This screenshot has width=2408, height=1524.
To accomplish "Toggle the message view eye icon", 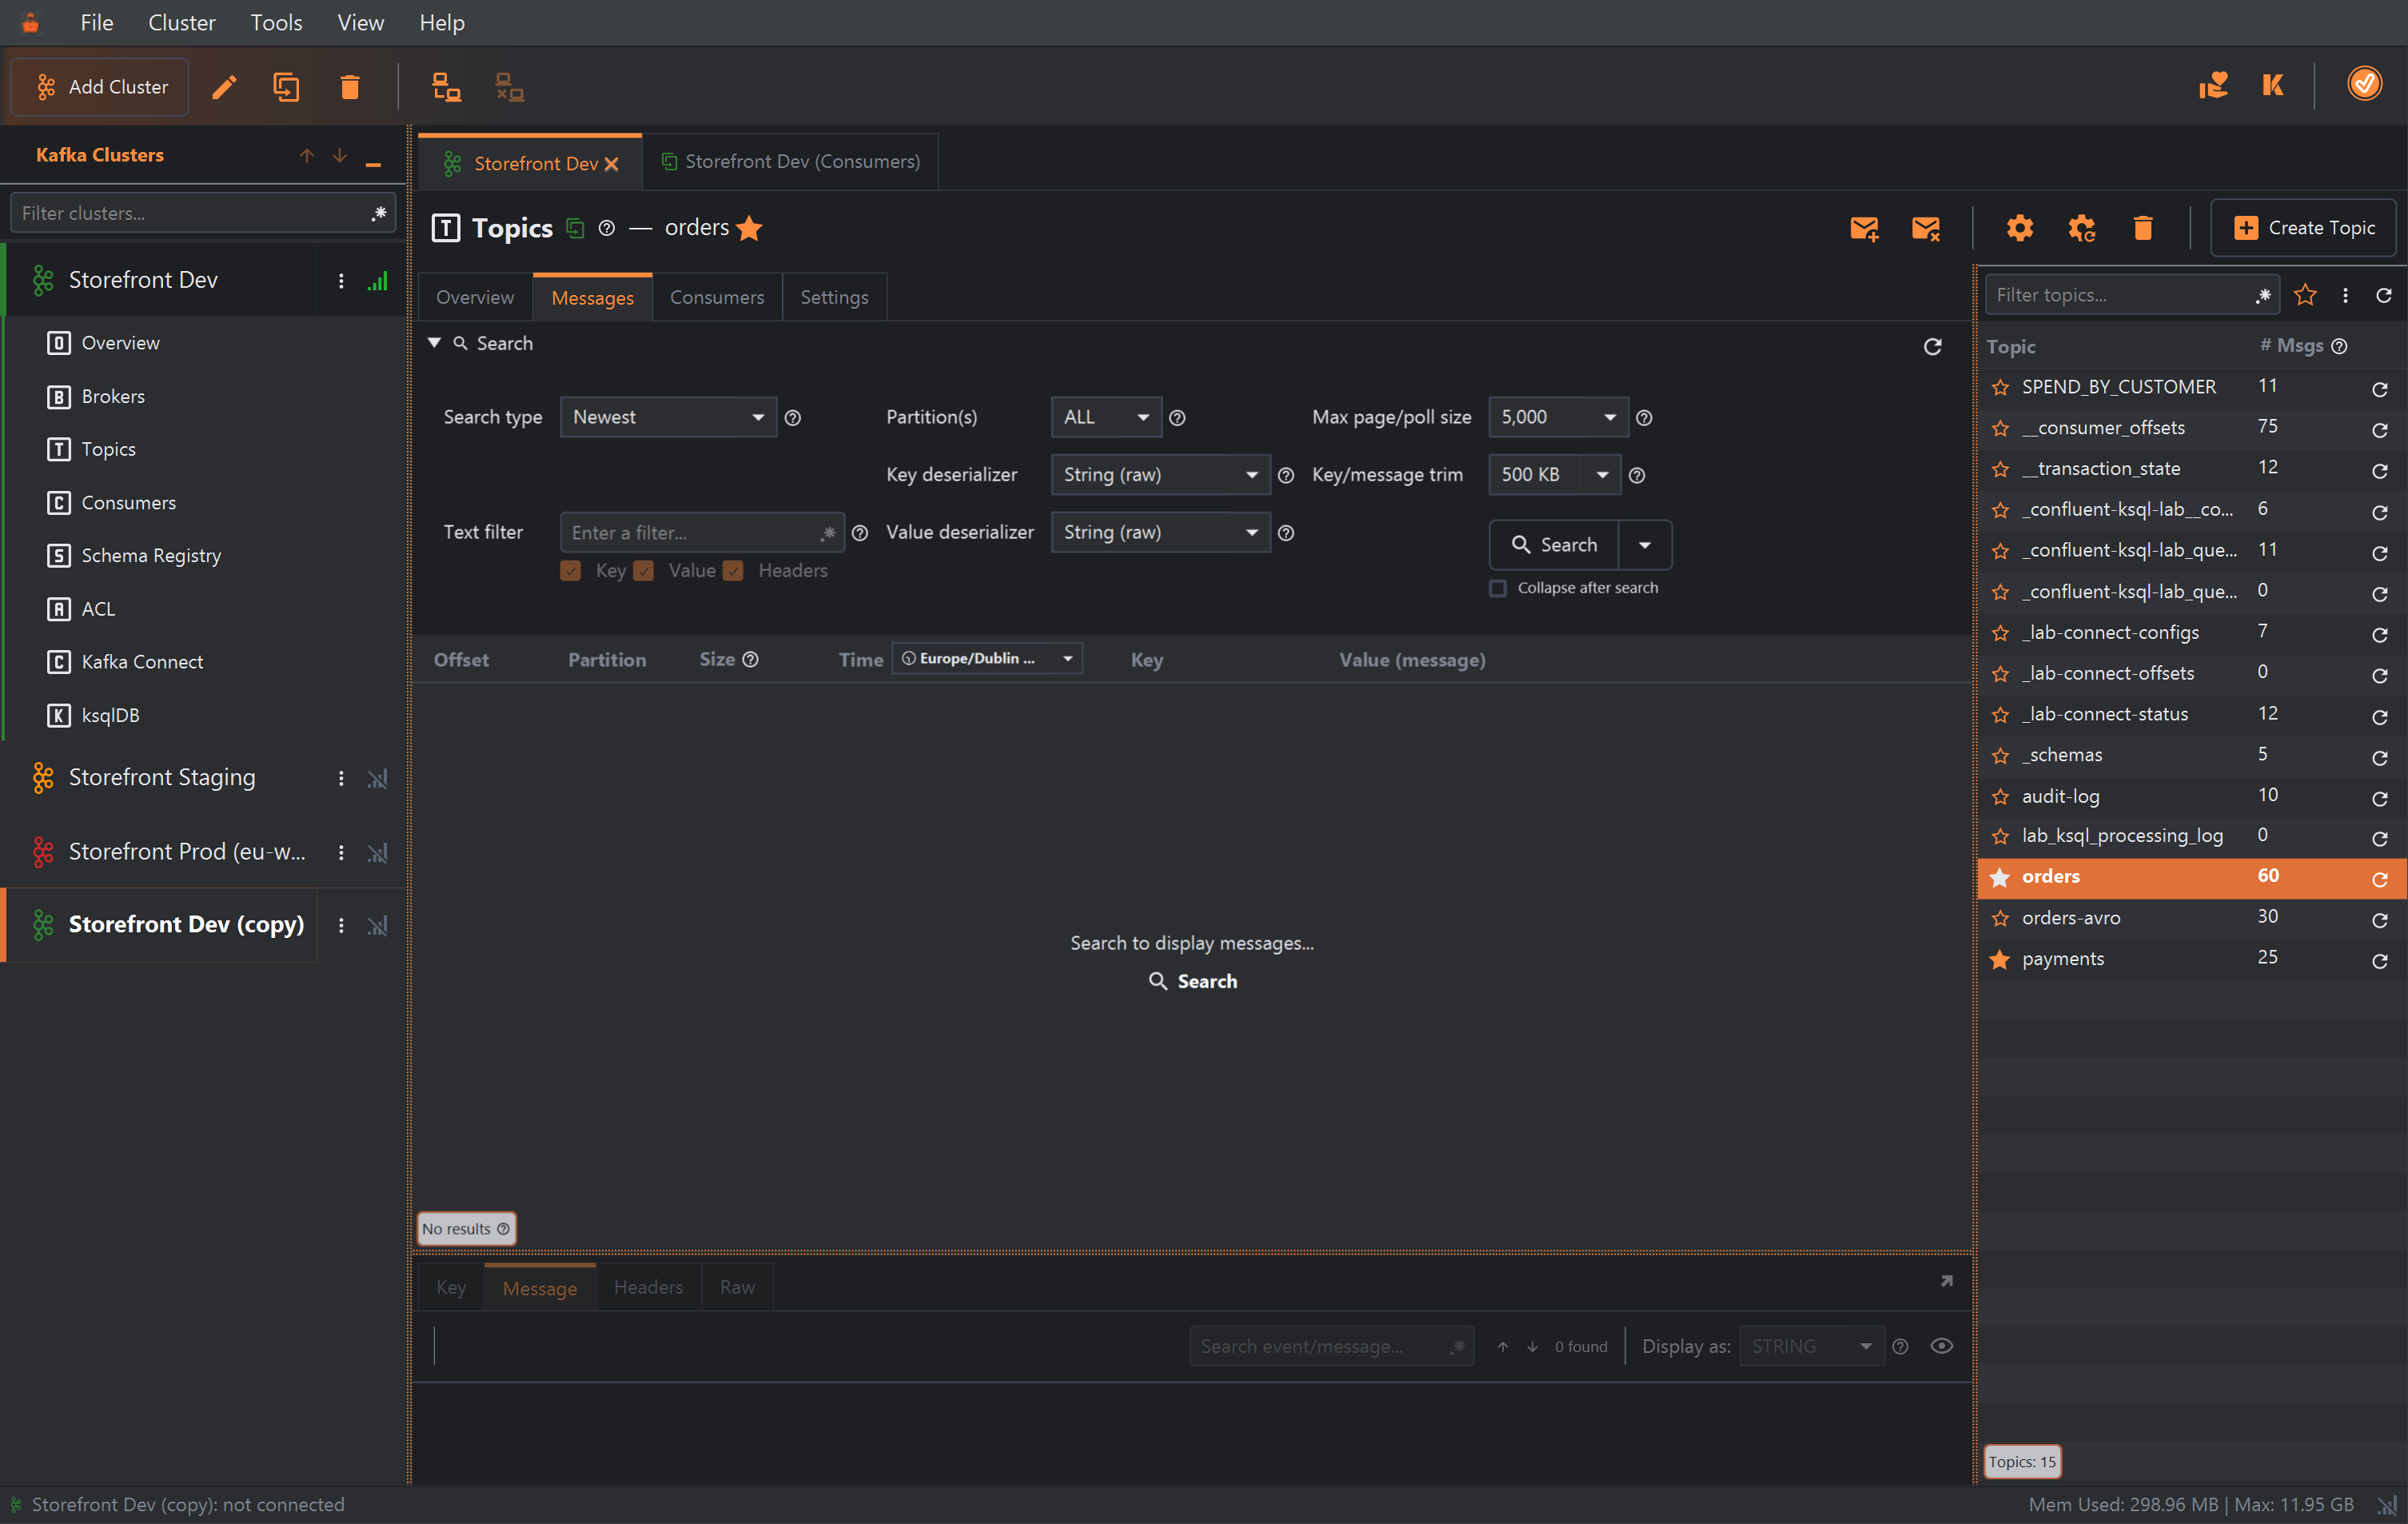I will [1941, 1346].
